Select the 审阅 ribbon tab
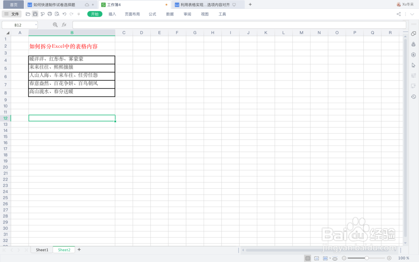Image resolution: width=419 pixels, height=262 pixels. (x=187, y=14)
